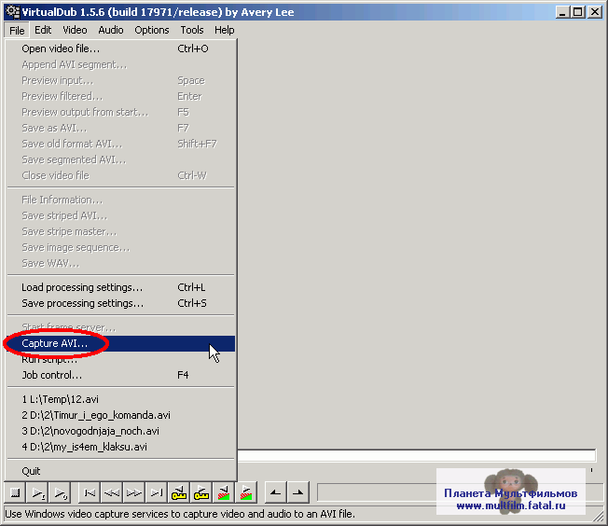Scan backward for previous scene change
The width and height of the screenshot is (608, 526).
tap(224, 492)
